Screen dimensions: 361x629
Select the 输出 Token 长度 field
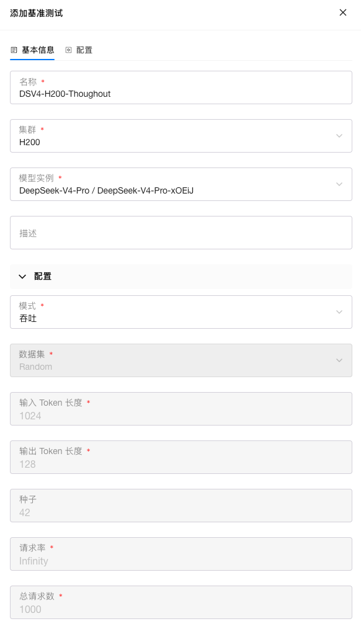[x=181, y=457]
